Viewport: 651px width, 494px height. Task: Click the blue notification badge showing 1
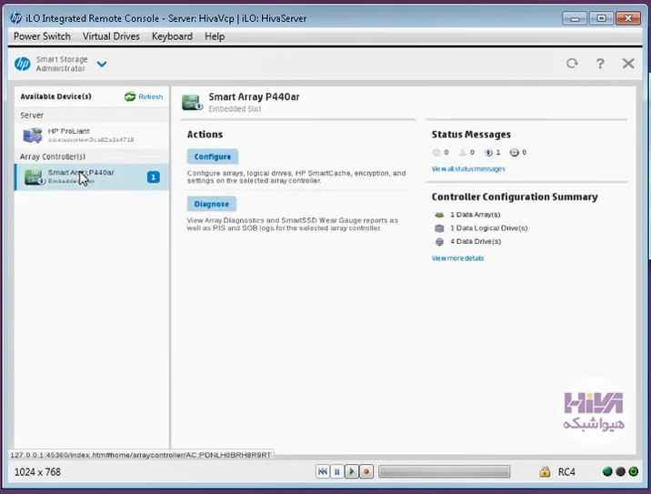pyautogui.click(x=153, y=177)
